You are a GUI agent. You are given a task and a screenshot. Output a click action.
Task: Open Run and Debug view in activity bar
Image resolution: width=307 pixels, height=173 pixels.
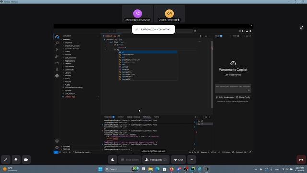(57, 56)
